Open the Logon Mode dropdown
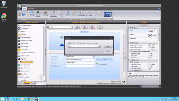This screenshot has height=101, width=179. tap(94, 57)
